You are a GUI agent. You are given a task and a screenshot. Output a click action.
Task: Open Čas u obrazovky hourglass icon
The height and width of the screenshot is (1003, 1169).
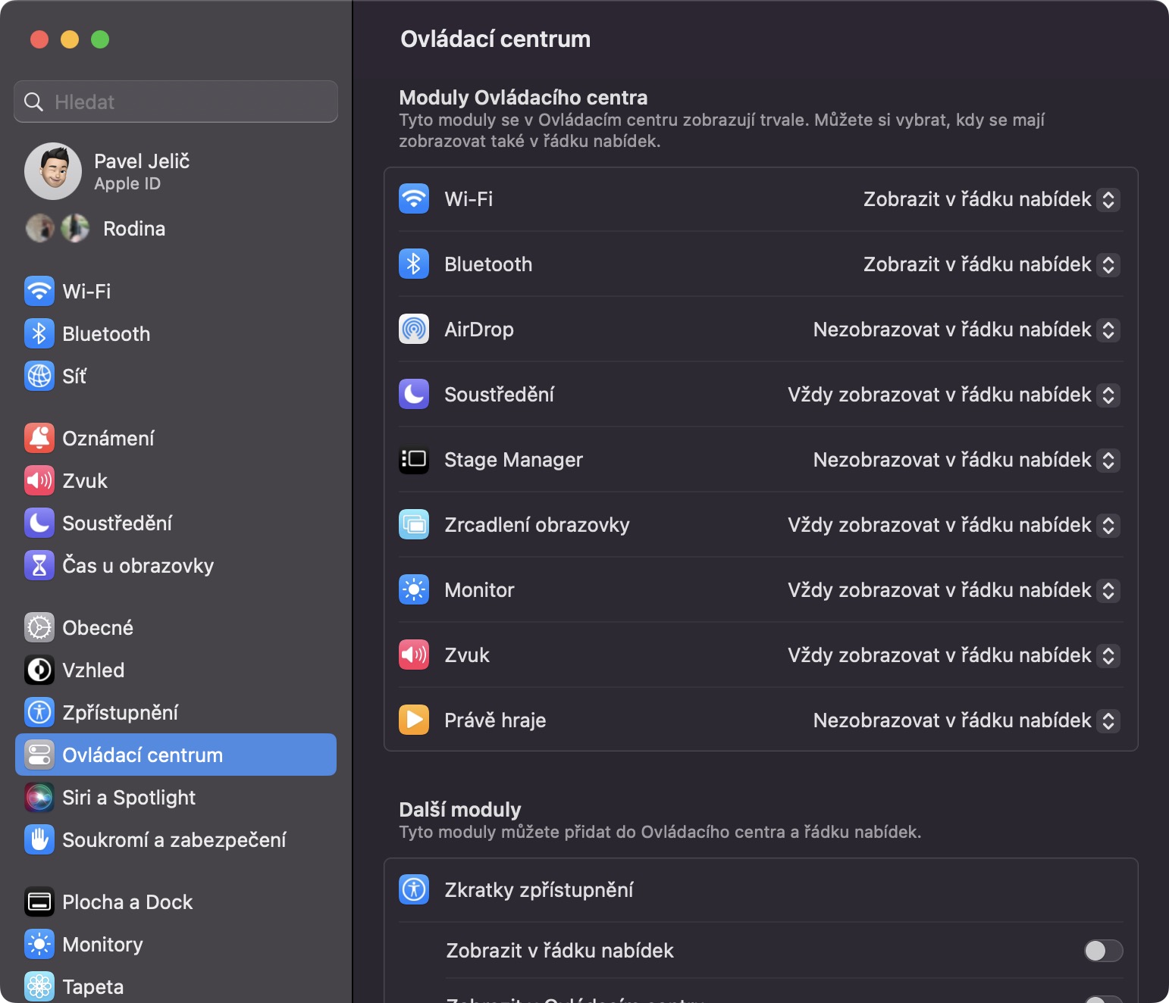[39, 565]
